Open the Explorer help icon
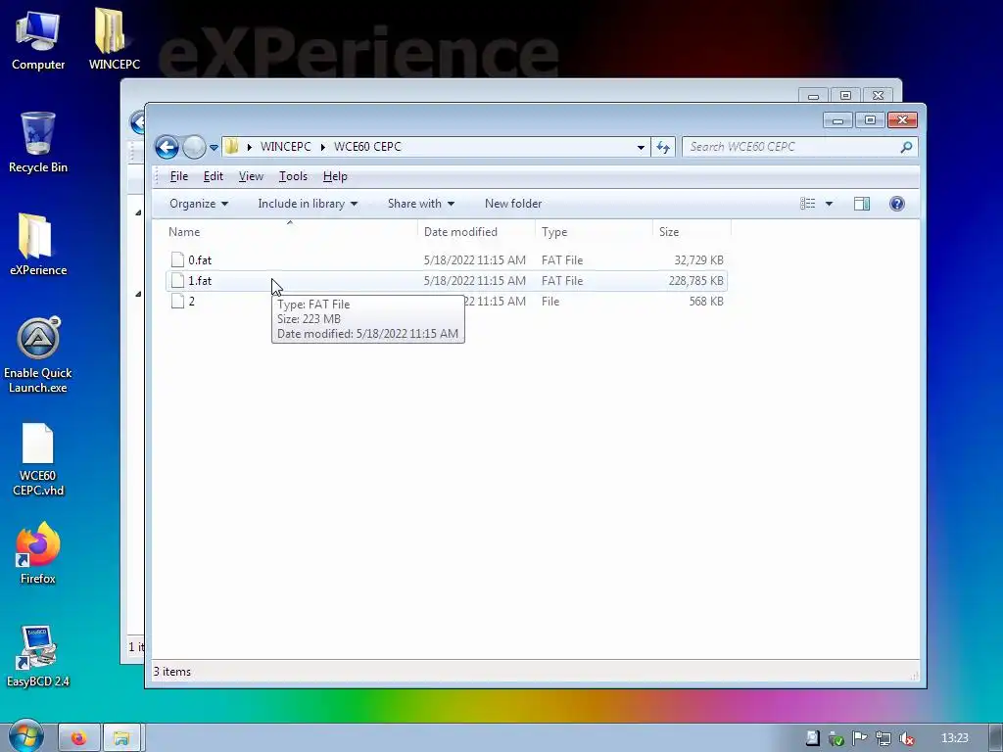 pos(897,204)
